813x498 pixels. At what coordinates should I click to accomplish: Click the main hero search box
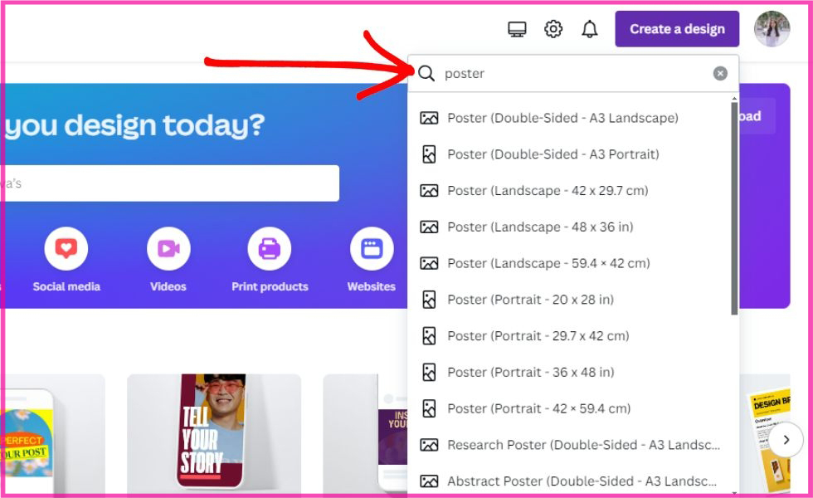169,183
